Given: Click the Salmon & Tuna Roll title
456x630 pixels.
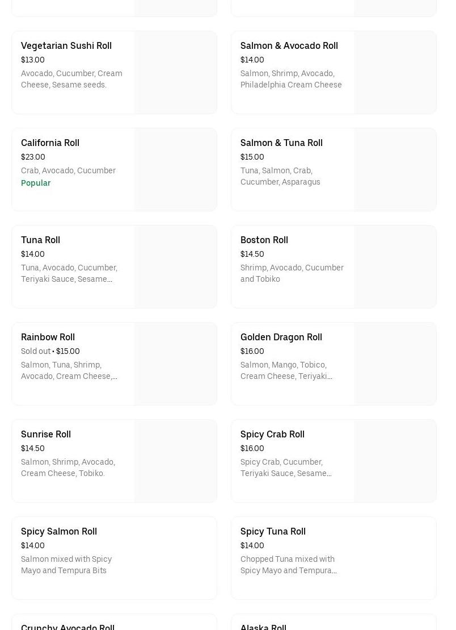Looking at the screenshot, I should (x=281, y=143).
